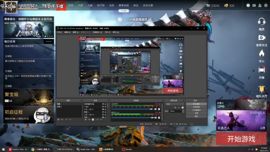Viewport: 270px width, 152px height.
Task: Open transition properties with the gear icon in OBS
Action: click(x=183, y=108)
